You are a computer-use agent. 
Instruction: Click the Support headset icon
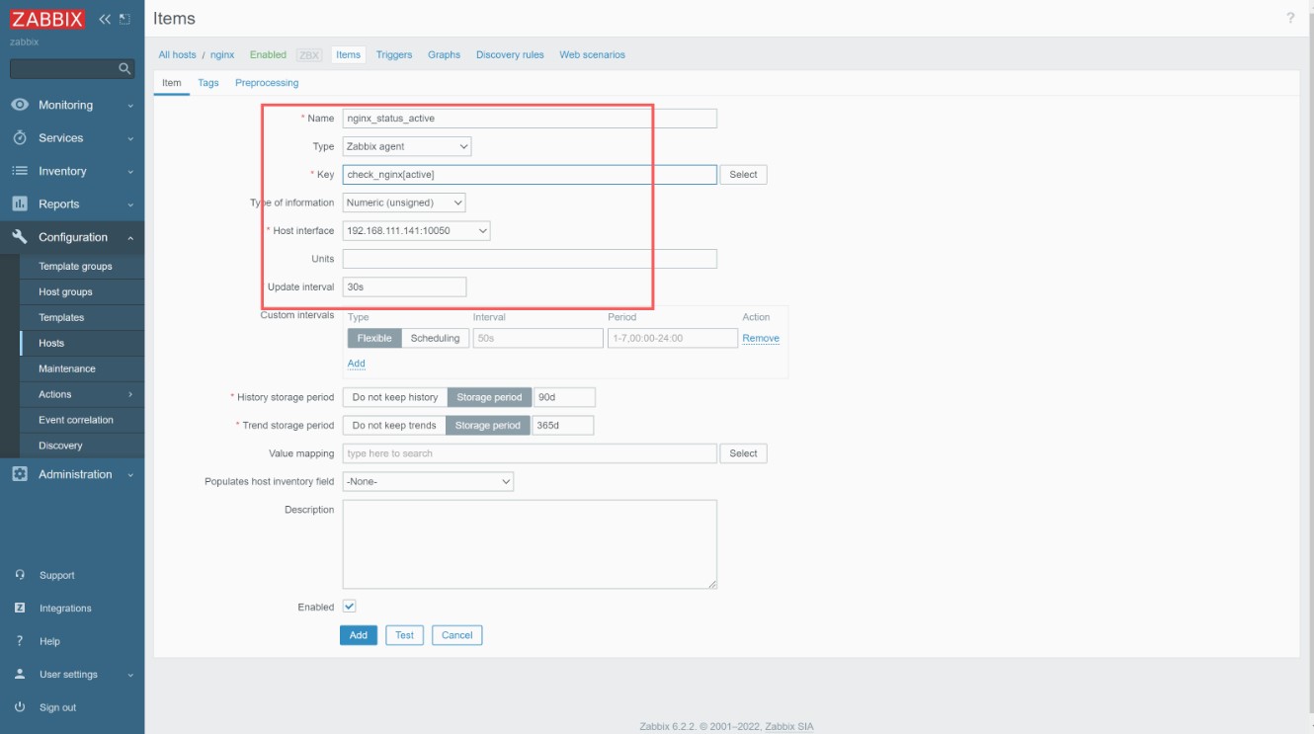[x=20, y=575]
